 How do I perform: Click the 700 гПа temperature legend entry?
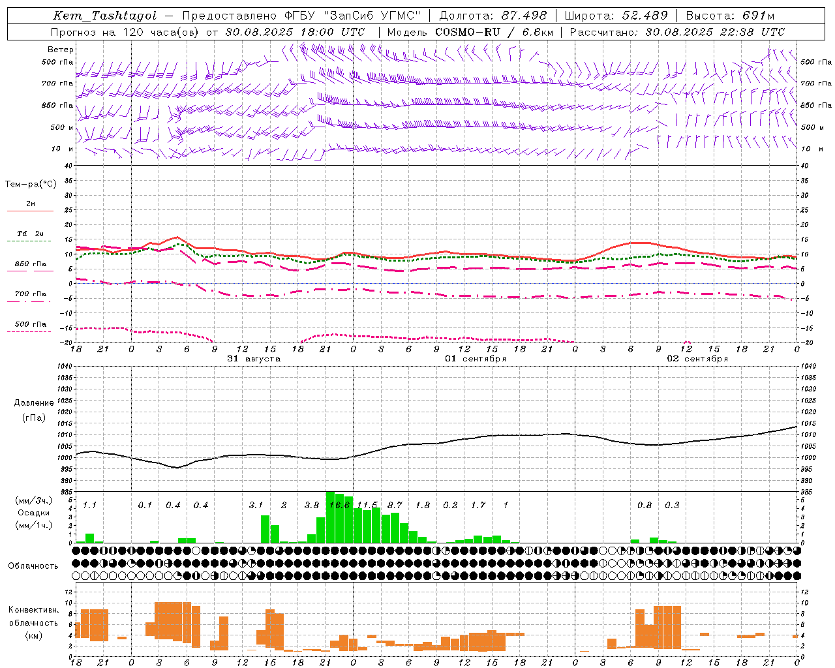31,294
